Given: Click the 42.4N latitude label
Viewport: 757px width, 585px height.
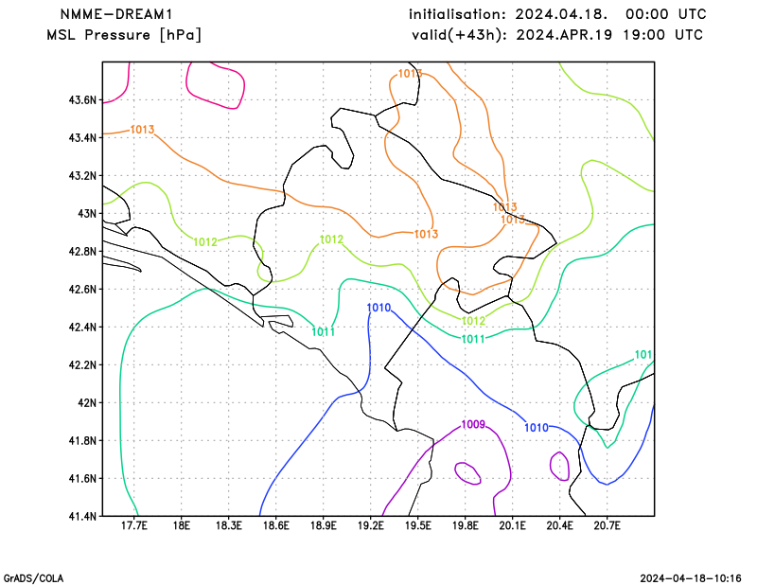Looking at the screenshot, I should click(82, 327).
